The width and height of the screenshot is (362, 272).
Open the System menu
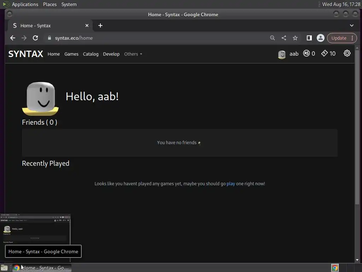pos(69,4)
